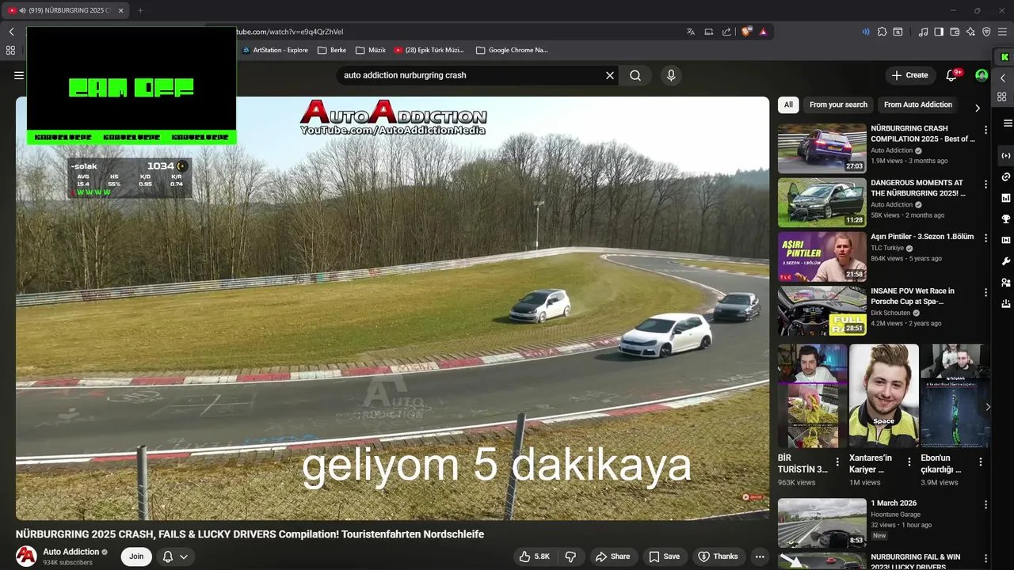Open the music note playlist icon

point(923,32)
